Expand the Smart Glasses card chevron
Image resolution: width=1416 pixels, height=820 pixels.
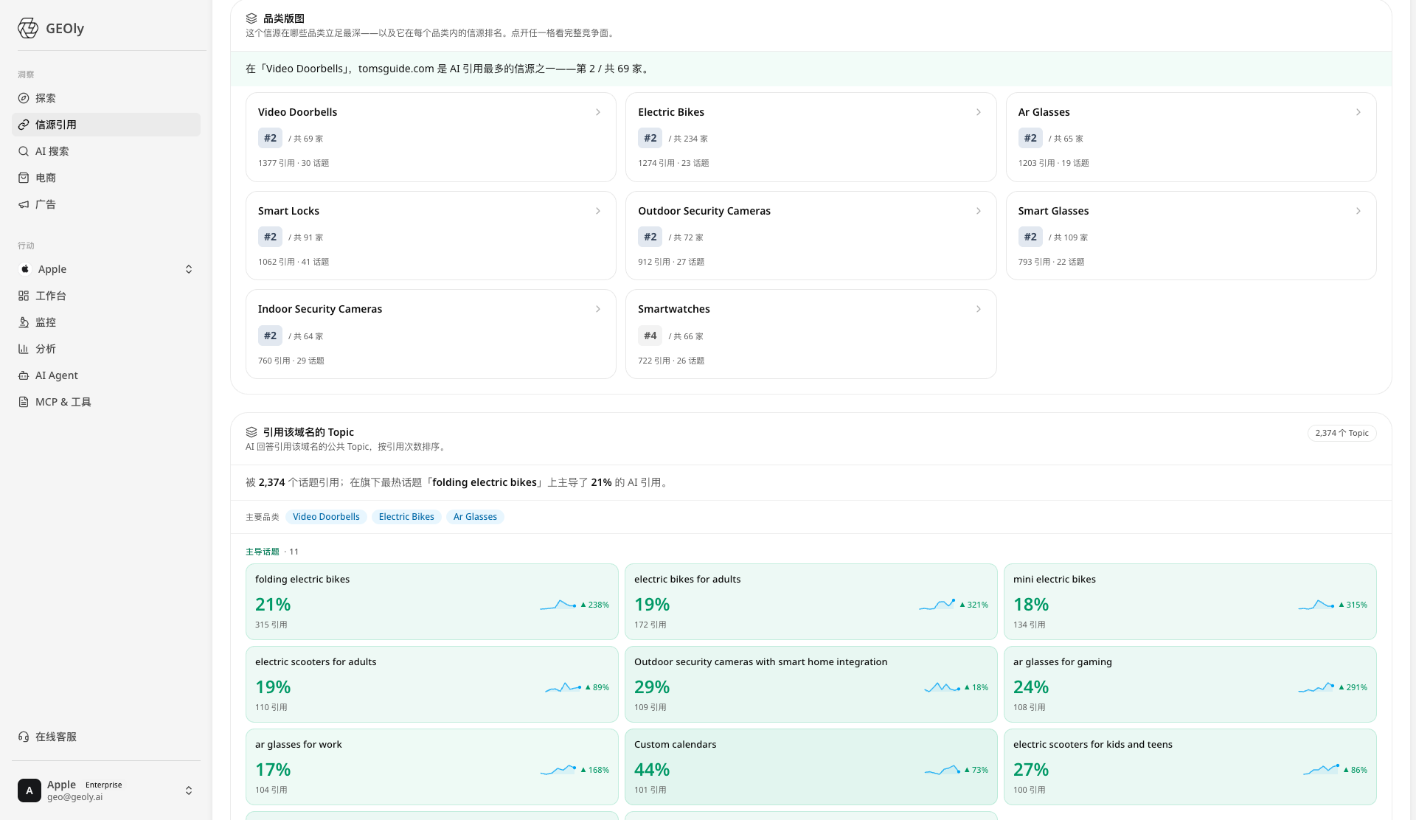click(x=1358, y=211)
